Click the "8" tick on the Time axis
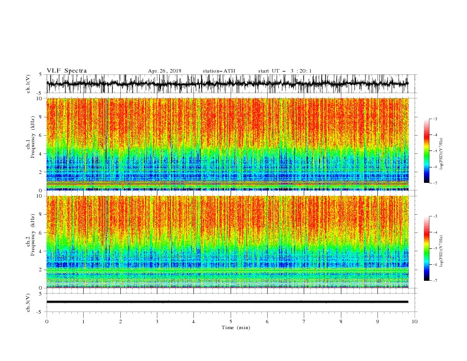The width and height of the screenshot is (467, 361). 341,321
